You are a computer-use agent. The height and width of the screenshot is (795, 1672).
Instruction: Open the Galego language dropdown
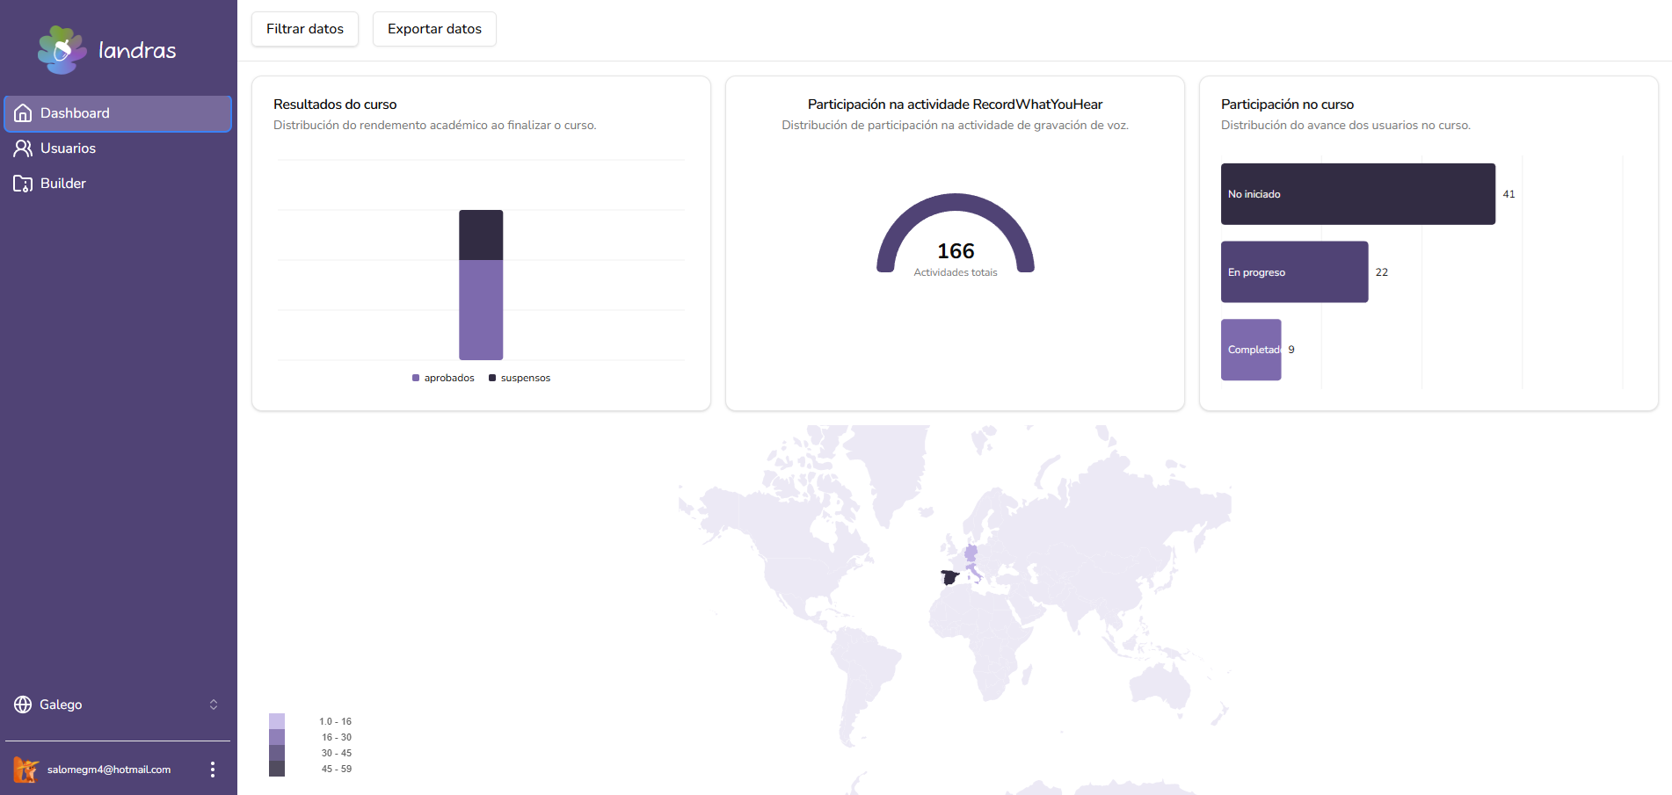click(118, 705)
